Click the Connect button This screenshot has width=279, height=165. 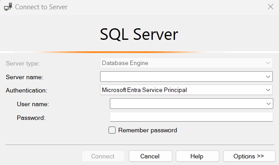coord(103,156)
